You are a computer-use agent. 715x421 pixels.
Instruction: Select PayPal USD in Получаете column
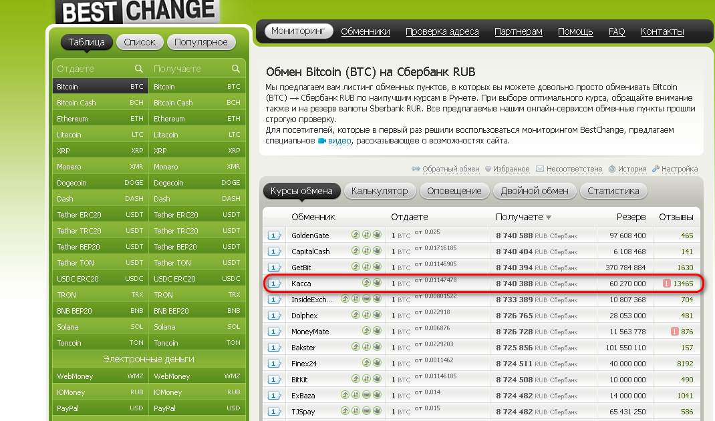point(197,408)
